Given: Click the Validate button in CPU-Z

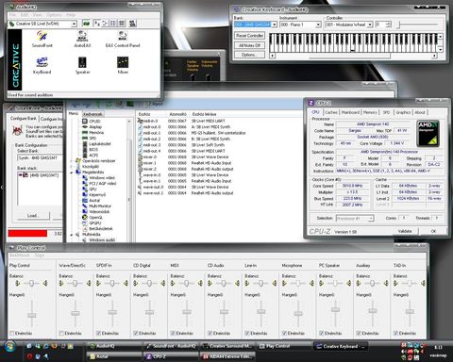Looking at the screenshot, I should tap(405, 231).
